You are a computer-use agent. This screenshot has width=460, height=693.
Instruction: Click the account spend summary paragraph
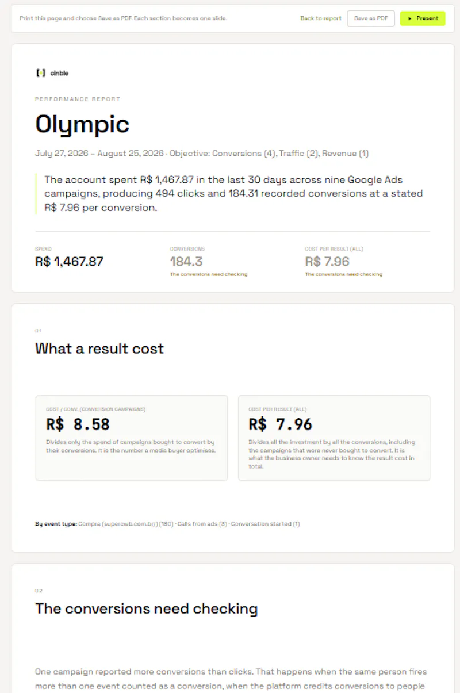(x=233, y=194)
